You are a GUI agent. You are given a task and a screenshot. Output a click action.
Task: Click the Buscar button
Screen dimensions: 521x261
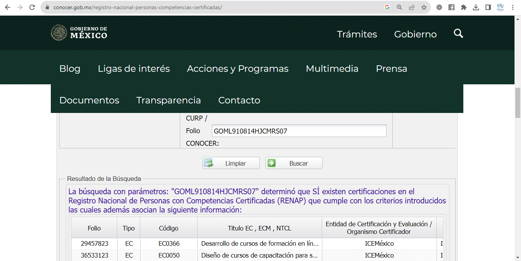pyautogui.click(x=294, y=163)
